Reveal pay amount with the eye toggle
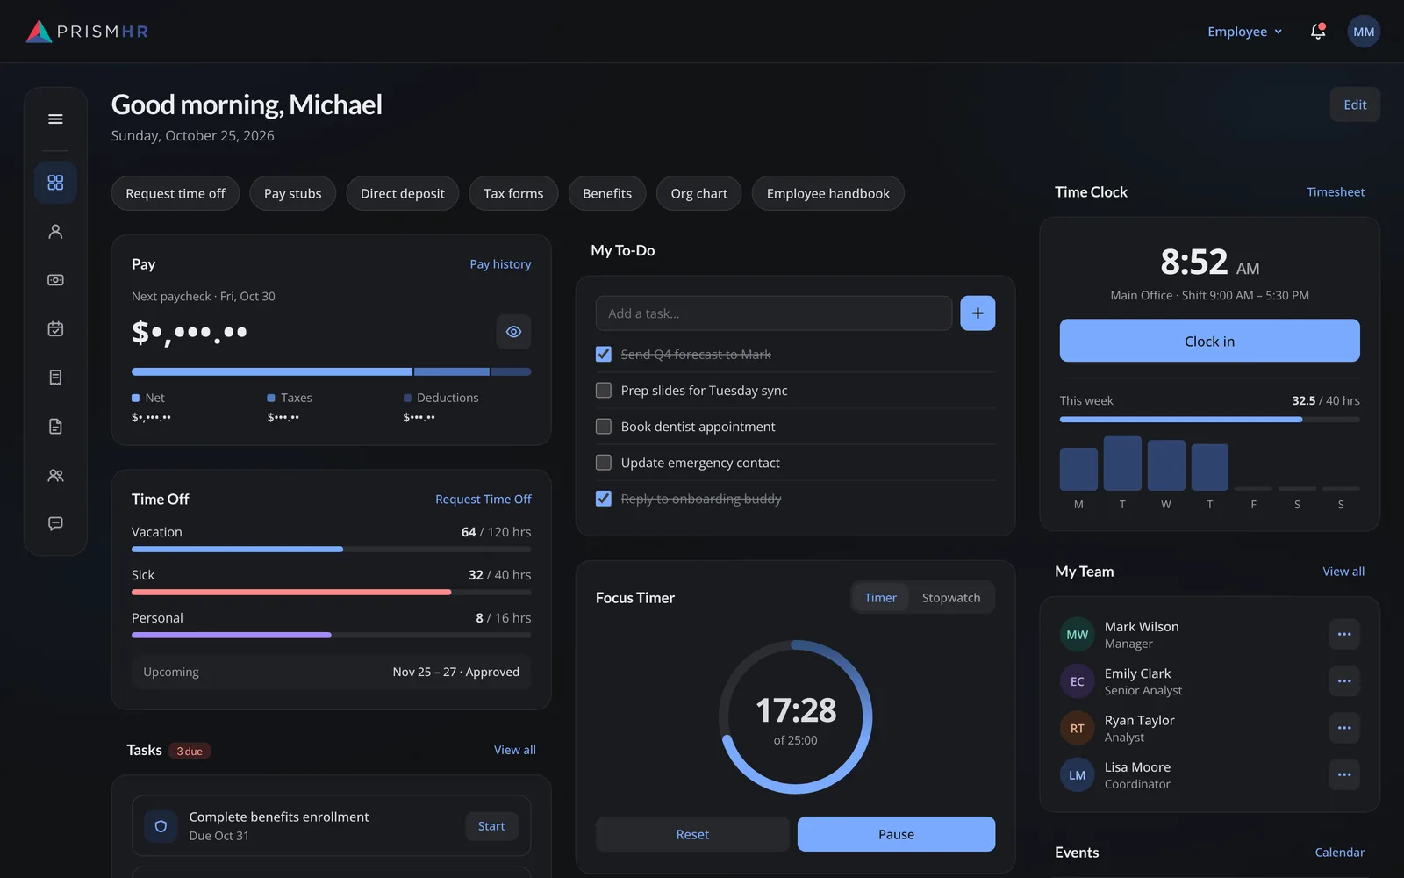 click(x=513, y=332)
